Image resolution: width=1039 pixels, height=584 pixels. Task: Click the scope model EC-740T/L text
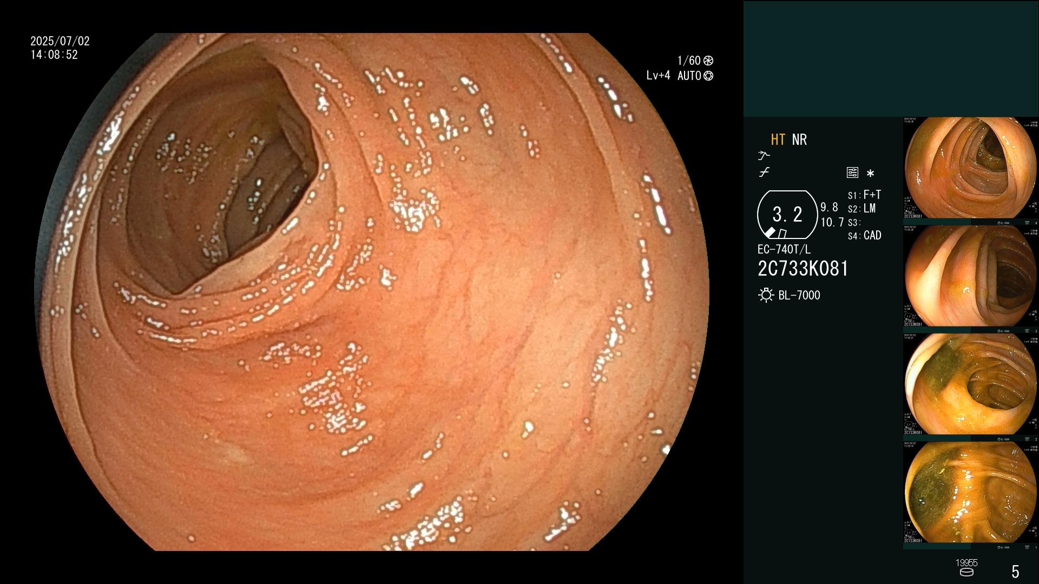pyautogui.click(x=784, y=249)
